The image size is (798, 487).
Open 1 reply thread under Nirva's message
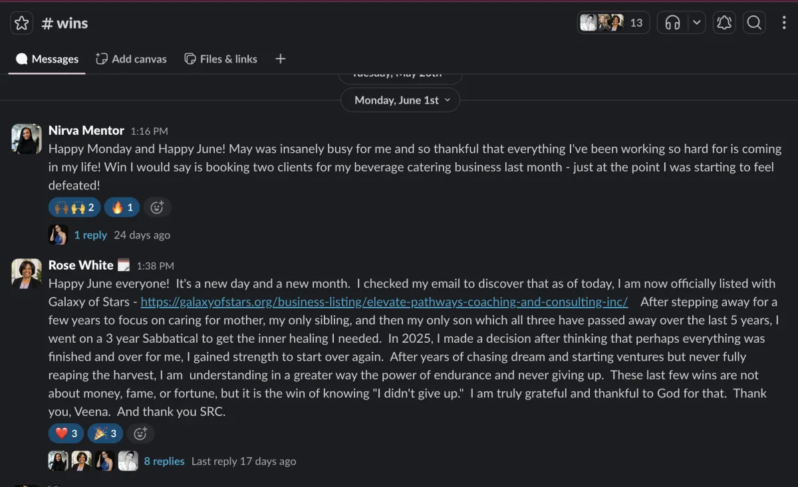[90, 235]
